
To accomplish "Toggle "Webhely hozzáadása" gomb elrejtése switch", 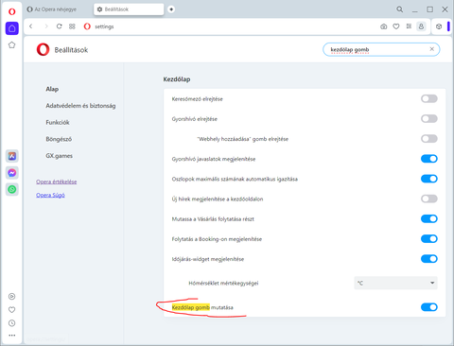I will click(x=429, y=139).
